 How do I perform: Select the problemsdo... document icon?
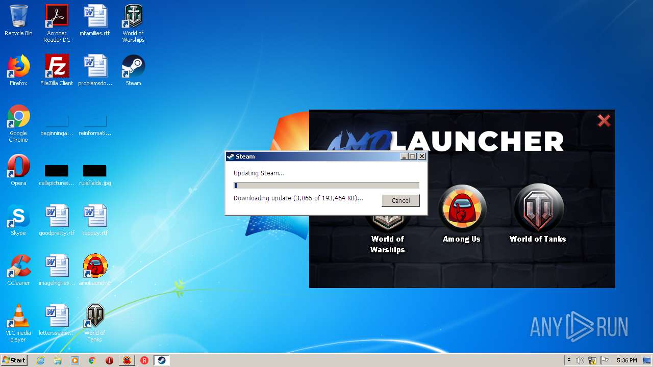click(x=95, y=70)
